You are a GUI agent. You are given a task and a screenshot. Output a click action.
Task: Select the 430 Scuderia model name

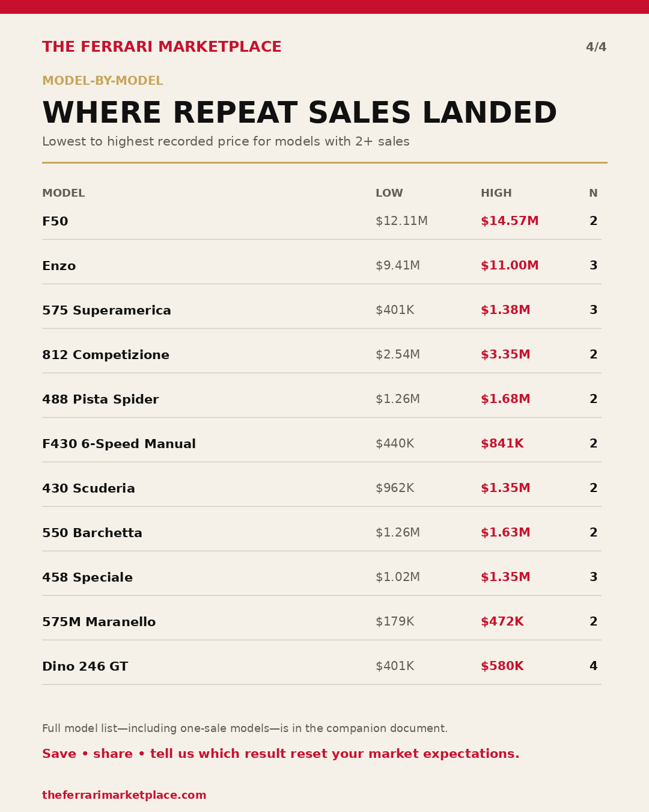(88, 488)
